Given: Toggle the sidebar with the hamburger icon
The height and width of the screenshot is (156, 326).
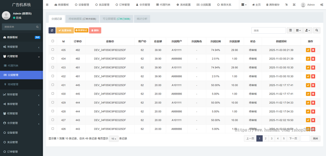Looking at the screenshot, I should tap(47, 5).
